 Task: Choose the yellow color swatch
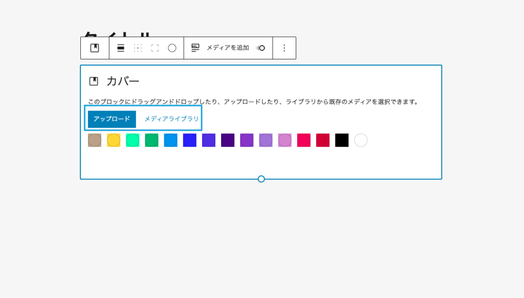pos(114,140)
